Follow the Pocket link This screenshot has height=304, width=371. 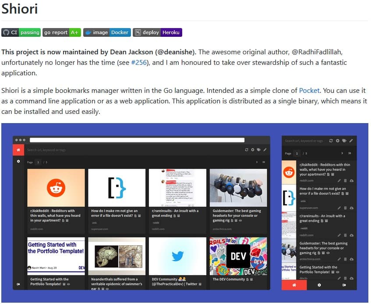[x=309, y=91]
